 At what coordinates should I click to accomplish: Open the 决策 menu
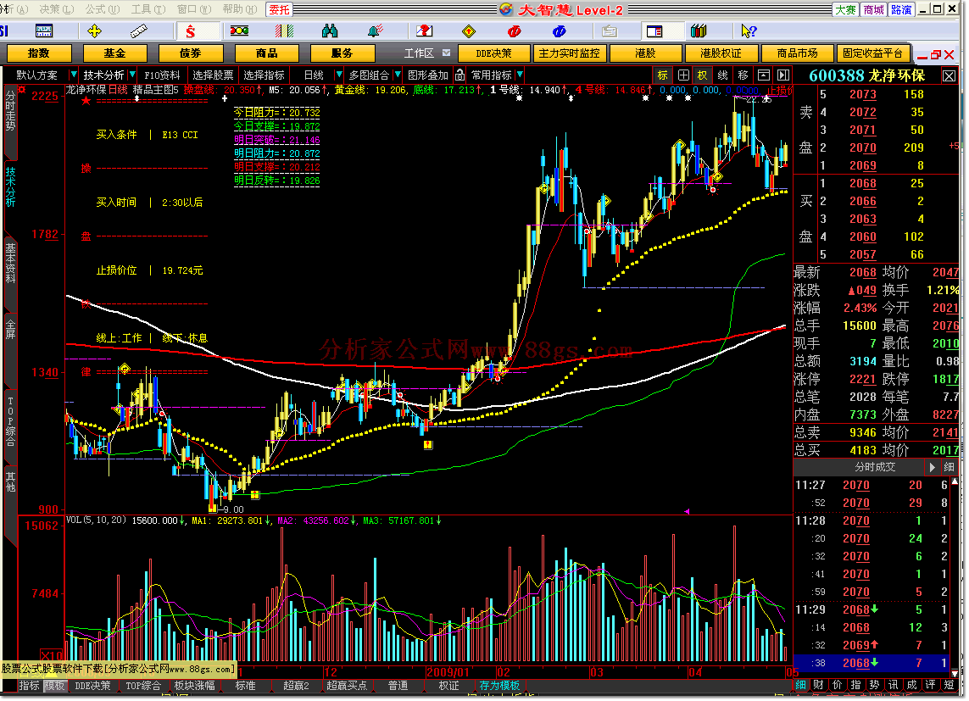[56, 9]
